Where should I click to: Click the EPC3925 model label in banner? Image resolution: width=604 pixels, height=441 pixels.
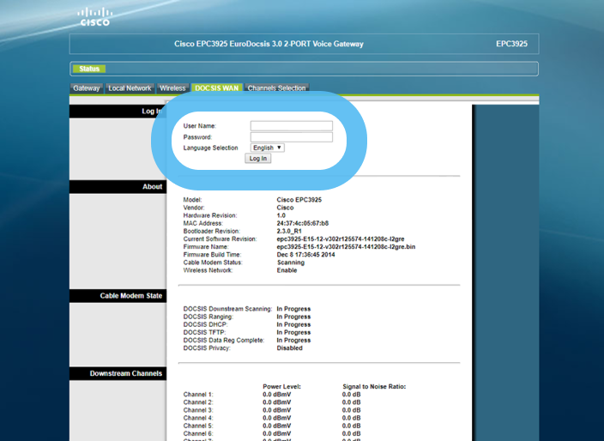(511, 44)
